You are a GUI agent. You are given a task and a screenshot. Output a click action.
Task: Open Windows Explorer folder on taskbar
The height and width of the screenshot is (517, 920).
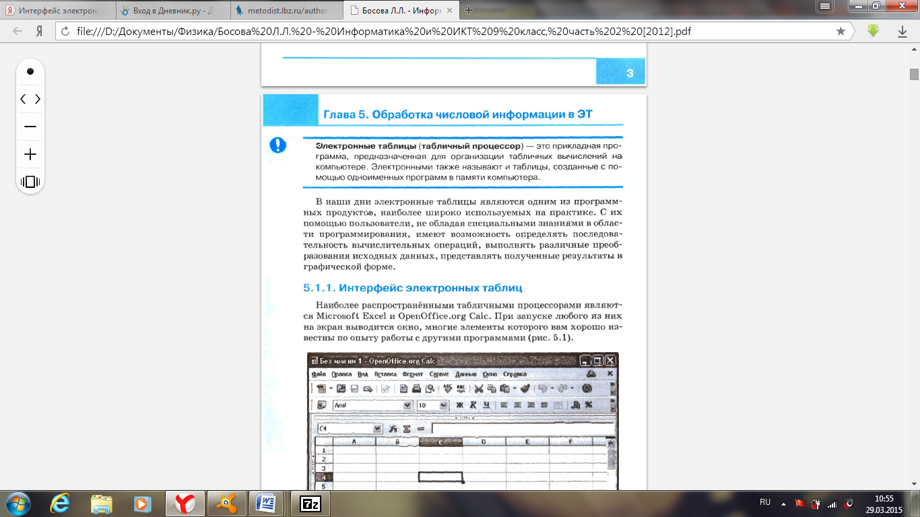click(x=102, y=503)
